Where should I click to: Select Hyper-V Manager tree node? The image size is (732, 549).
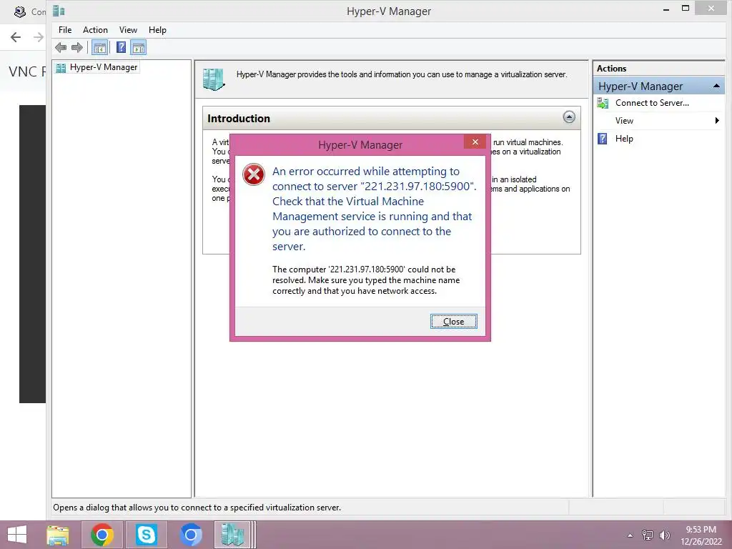click(103, 67)
